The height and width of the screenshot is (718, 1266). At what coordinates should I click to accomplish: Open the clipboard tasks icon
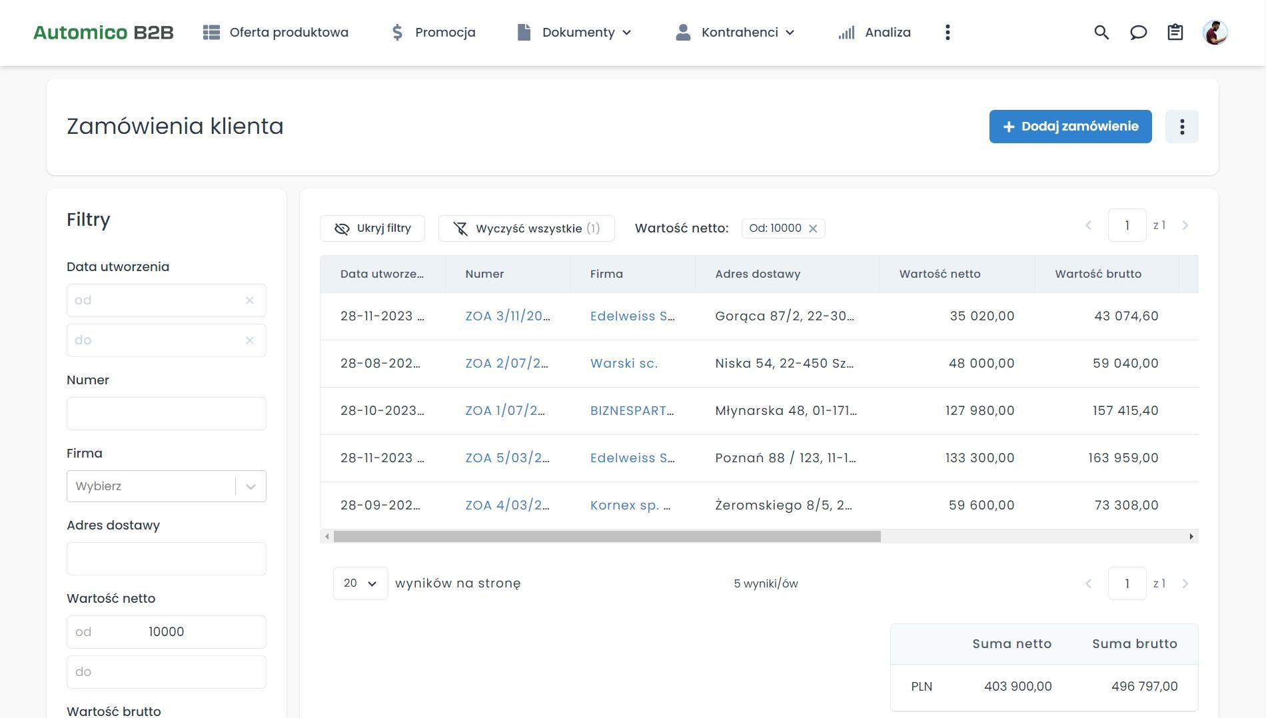1175,32
